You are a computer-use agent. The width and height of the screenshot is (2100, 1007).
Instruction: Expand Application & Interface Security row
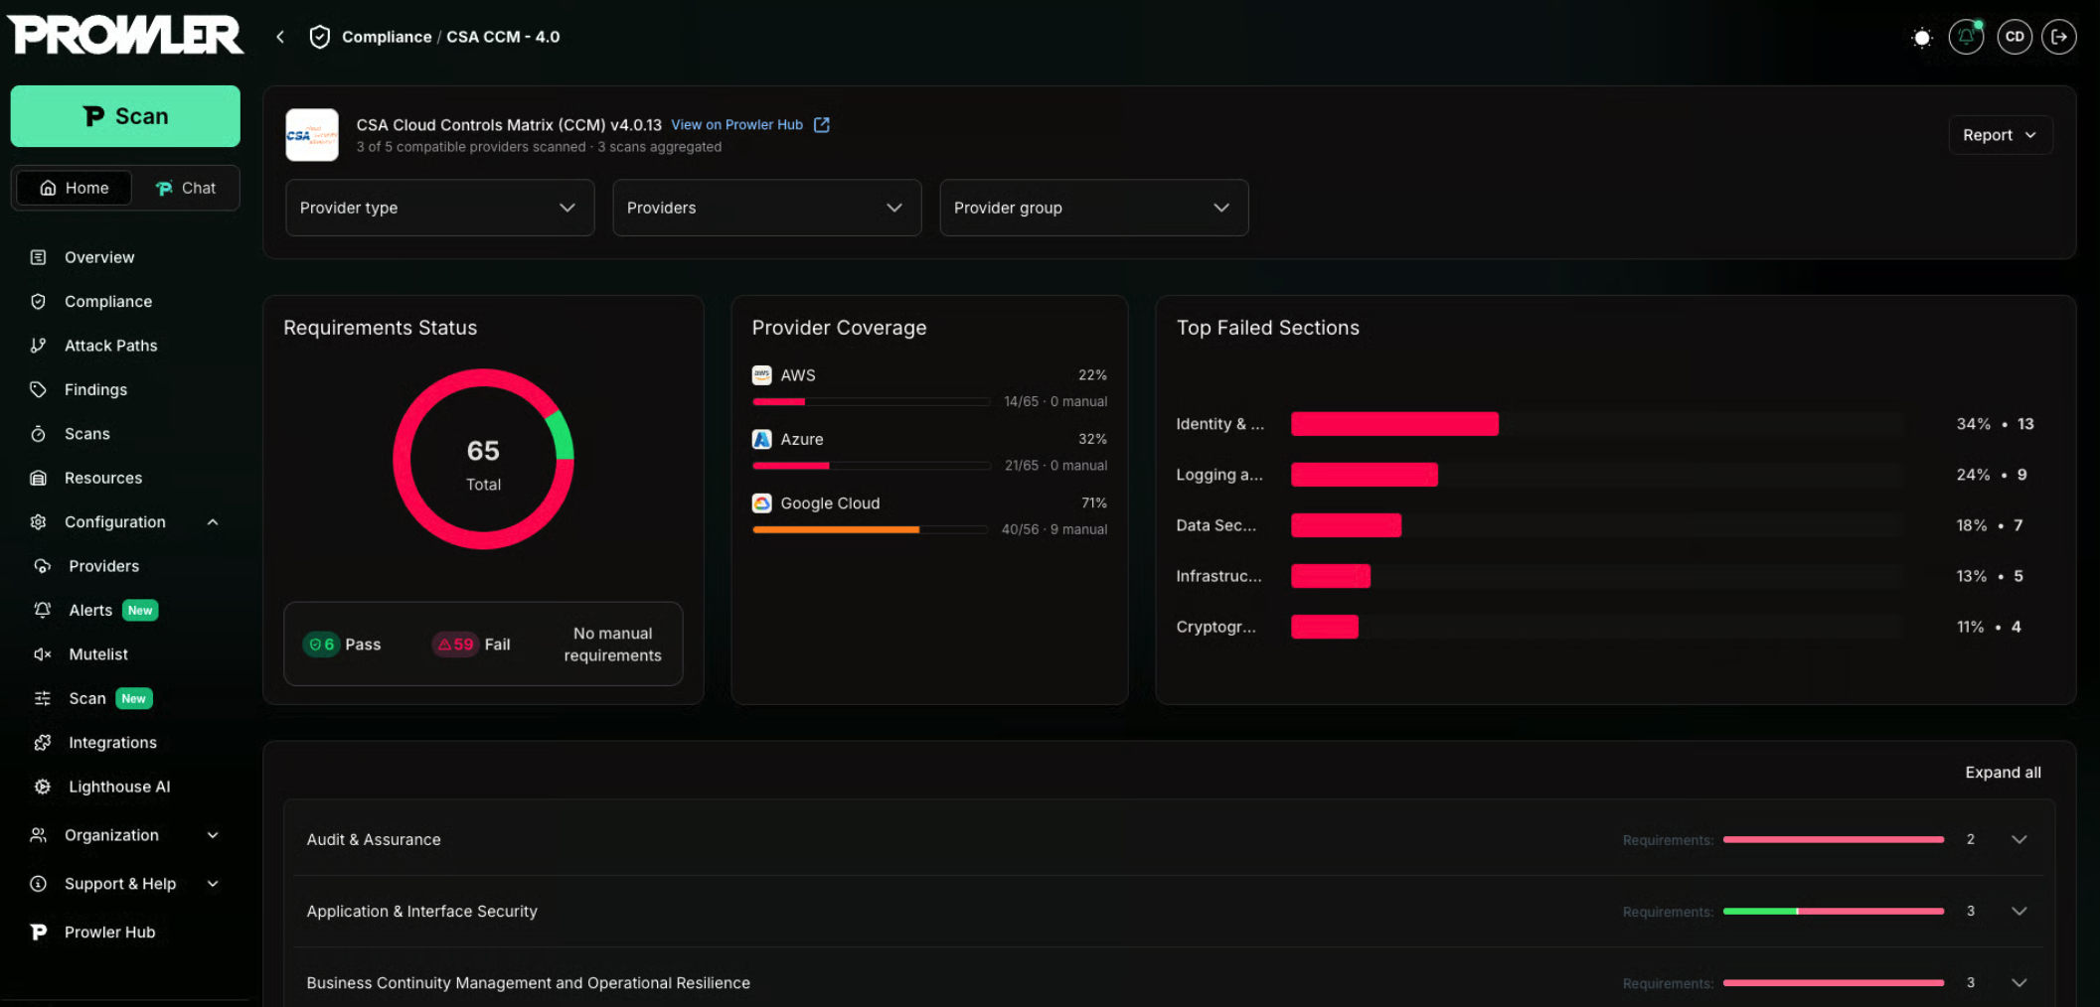(x=1169, y=911)
